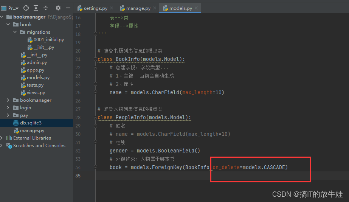Image resolution: width=349 pixels, height=202 pixels.
Task: Close the settings.py tab
Action: point(112,8)
